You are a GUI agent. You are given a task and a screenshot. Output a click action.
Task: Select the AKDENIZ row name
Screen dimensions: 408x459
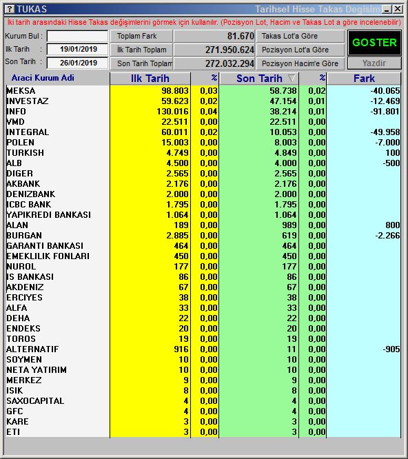pyautogui.click(x=25, y=287)
